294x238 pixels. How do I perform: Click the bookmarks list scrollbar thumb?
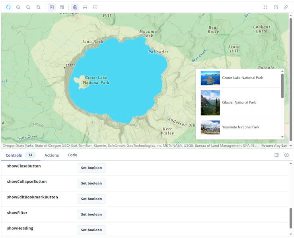tap(282, 86)
